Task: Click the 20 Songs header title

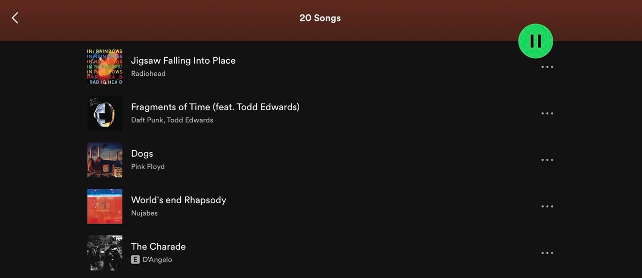Action: coord(320,18)
